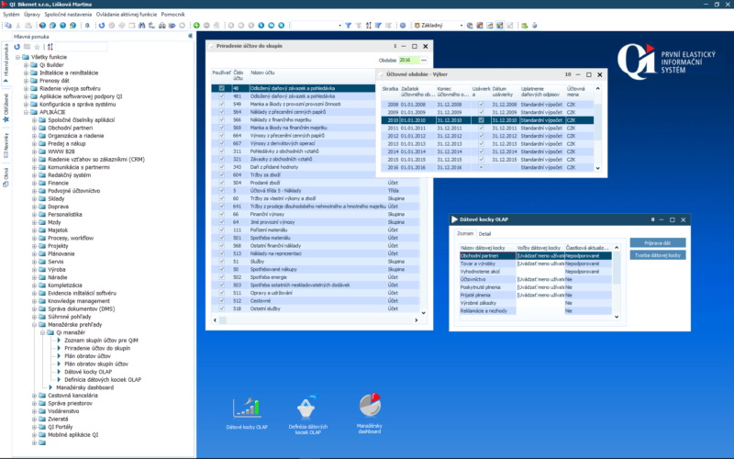Image resolution: width=734 pixels, height=459 pixels.
Task: Click the blue funnel filter icon
Action: (x=349, y=26)
